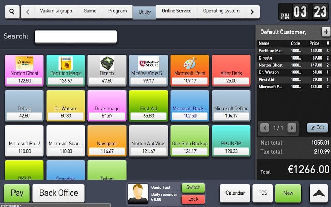Add Directx product with cube icon

coord(107,70)
